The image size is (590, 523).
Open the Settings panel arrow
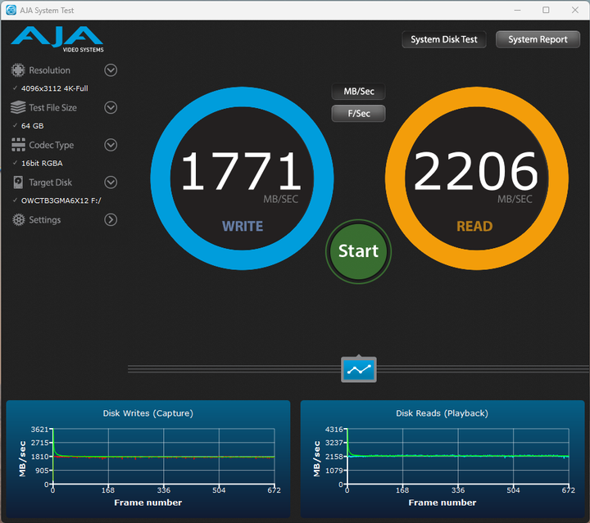point(111,219)
